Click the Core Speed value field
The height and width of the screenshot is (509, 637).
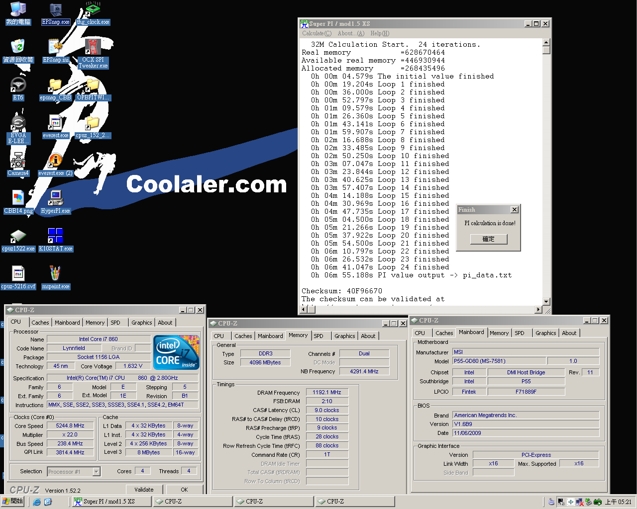[70, 426]
